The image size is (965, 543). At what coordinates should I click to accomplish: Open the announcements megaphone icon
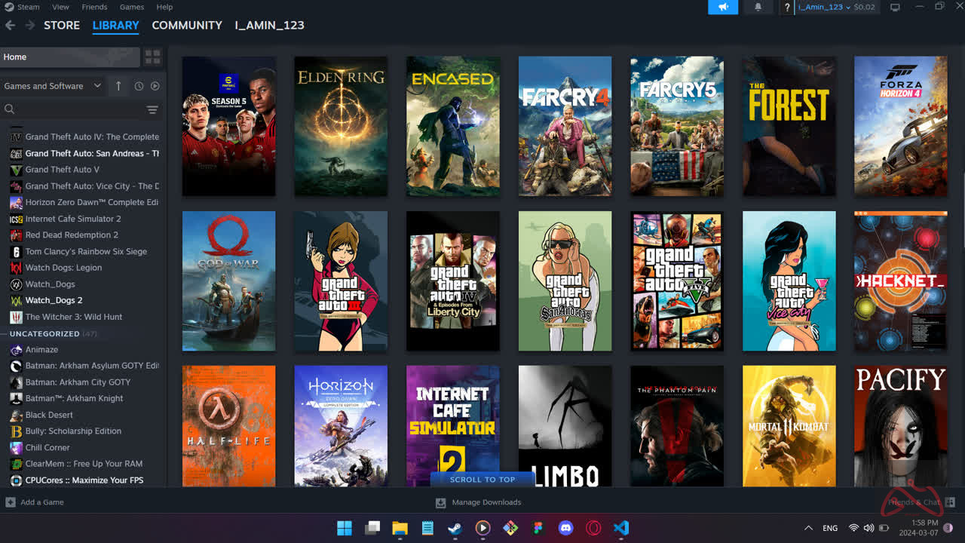pyautogui.click(x=723, y=7)
